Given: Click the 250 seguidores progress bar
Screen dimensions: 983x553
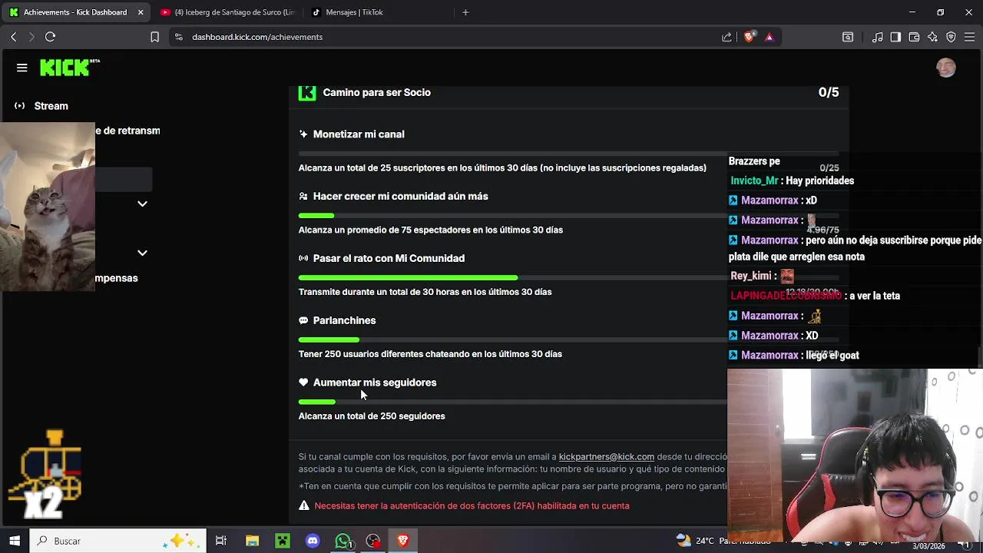Looking at the screenshot, I should pyautogui.click(x=512, y=402).
